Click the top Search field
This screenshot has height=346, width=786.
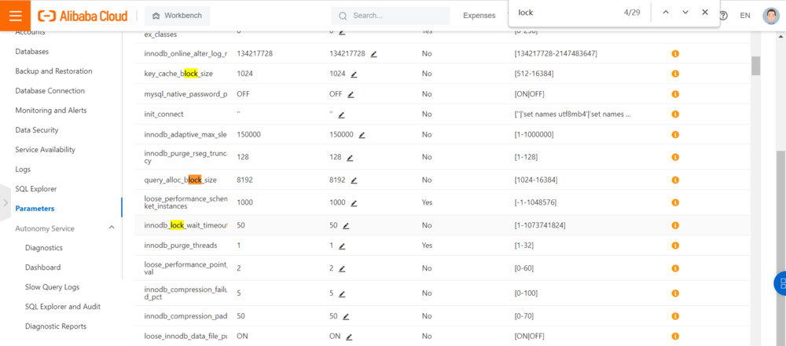tap(393, 16)
